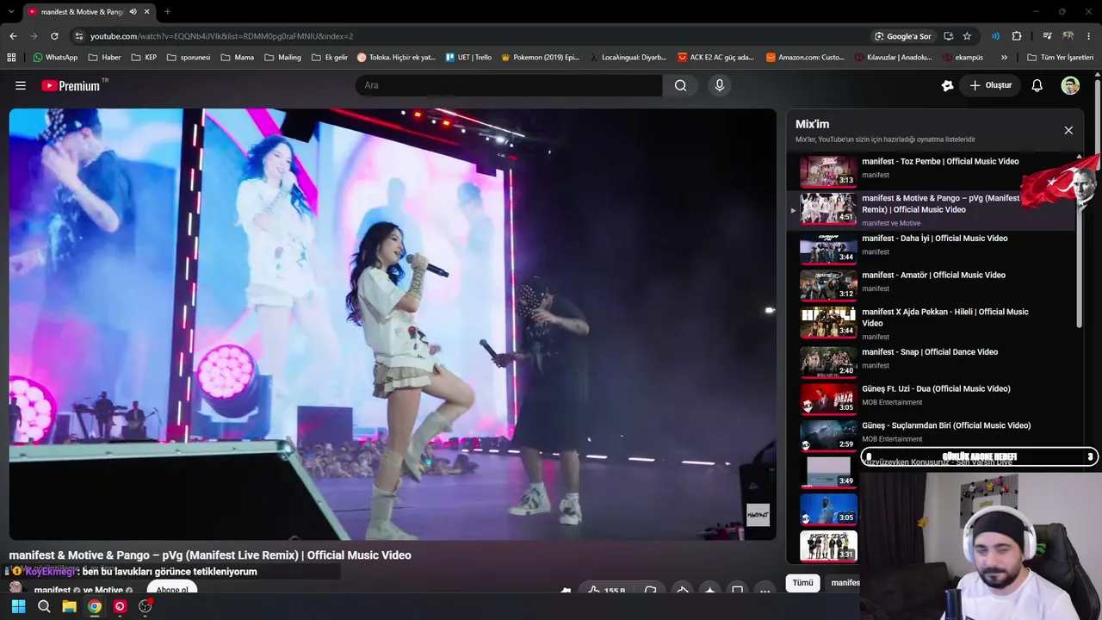Select the Tümü filter chip
The height and width of the screenshot is (620, 1102).
click(x=802, y=583)
